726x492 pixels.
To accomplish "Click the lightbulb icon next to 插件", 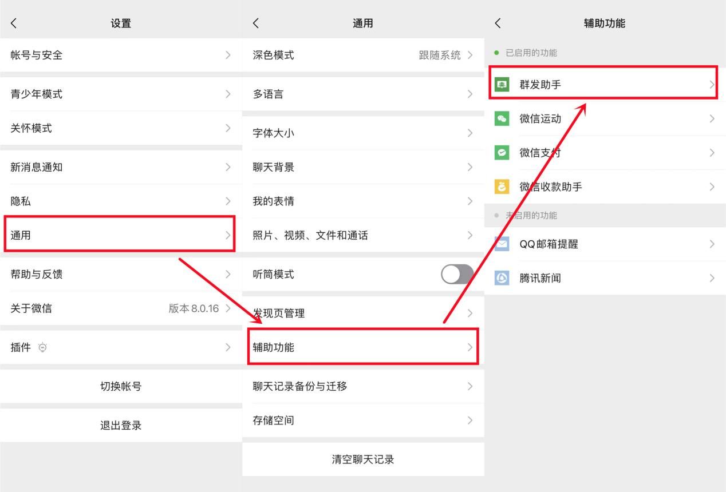I will 43,347.
